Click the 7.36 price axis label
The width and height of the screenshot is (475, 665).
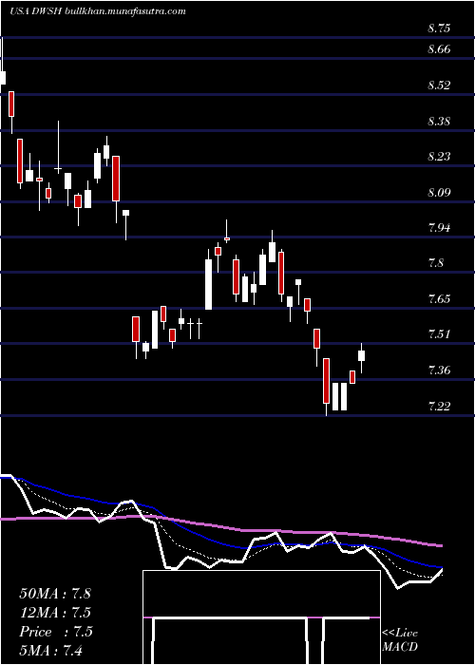click(x=439, y=370)
